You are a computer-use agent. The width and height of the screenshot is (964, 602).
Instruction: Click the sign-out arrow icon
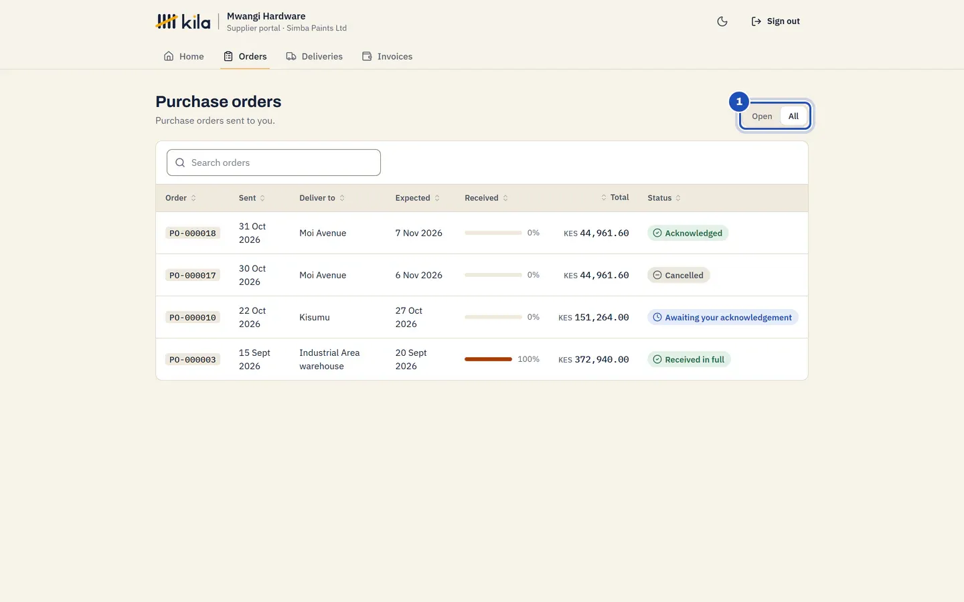coord(756,21)
